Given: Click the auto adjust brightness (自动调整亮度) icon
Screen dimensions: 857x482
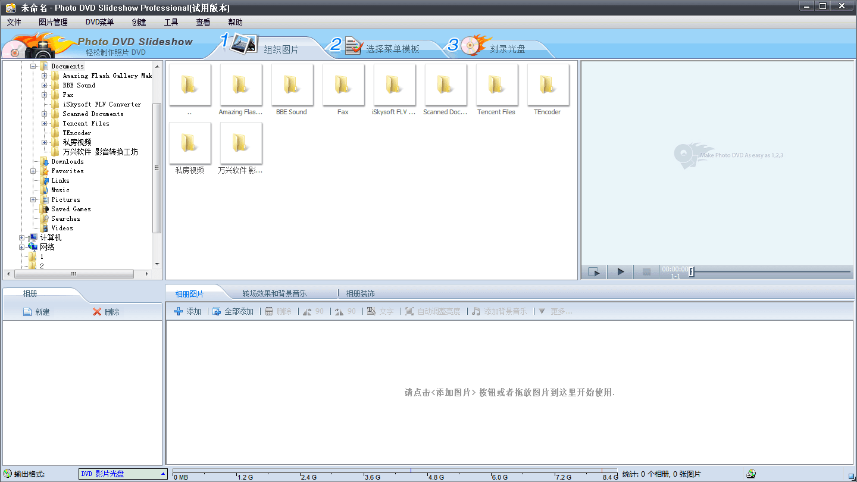Looking at the screenshot, I should pyautogui.click(x=409, y=311).
